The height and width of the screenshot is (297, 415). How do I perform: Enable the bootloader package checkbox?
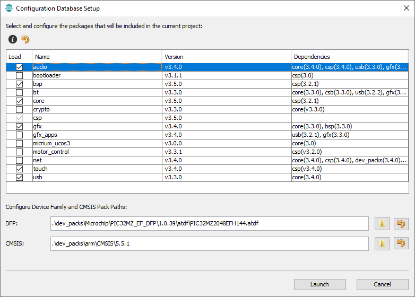20,75
